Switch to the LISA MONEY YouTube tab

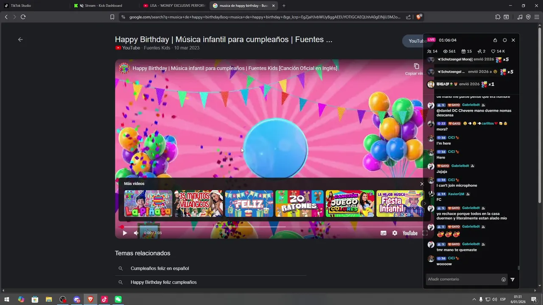click(174, 6)
